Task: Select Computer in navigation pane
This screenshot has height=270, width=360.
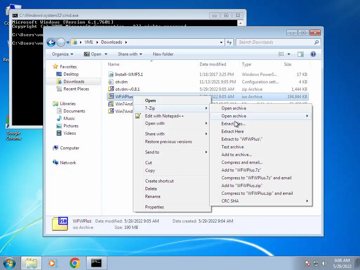Action: 69,148
